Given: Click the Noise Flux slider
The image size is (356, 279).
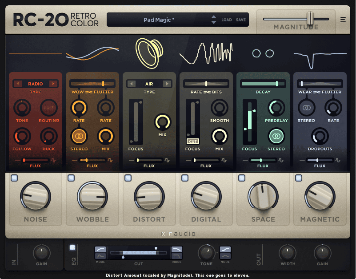Looking at the screenshot, I should pyautogui.click(x=36, y=160).
